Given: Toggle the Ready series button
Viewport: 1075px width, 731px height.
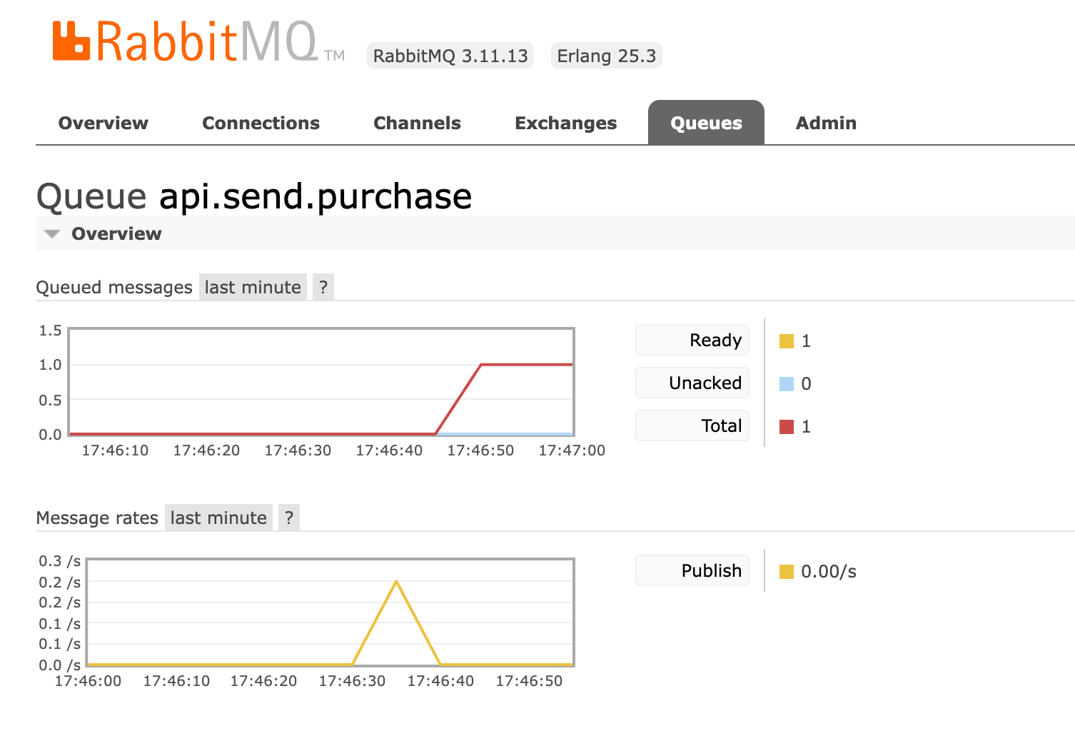Looking at the screenshot, I should pos(692,340).
